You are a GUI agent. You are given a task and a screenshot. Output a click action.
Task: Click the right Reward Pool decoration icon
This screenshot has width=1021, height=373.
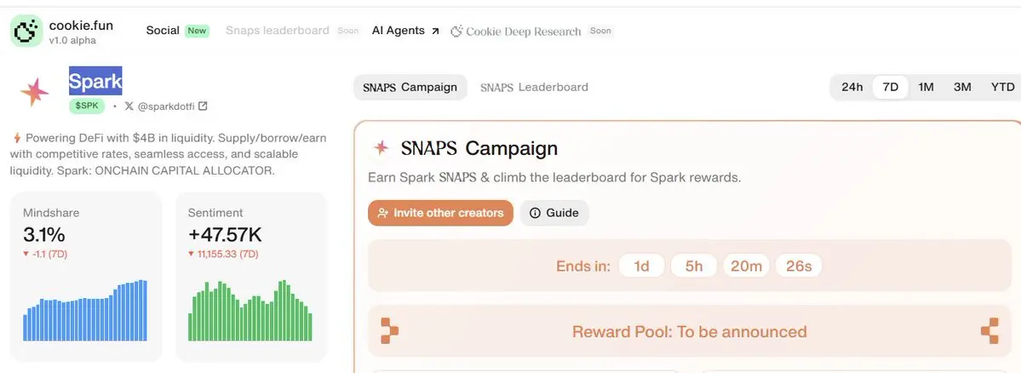[989, 331]
